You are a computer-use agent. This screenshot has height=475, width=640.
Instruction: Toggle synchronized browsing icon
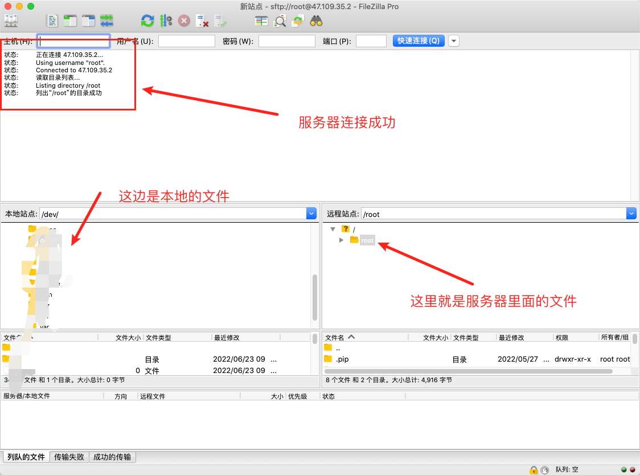[298, 21]
